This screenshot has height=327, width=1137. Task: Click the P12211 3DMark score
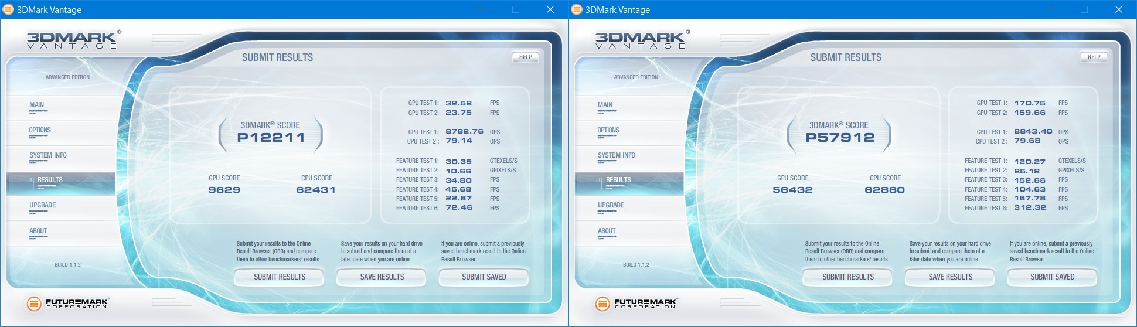click(271, 137)
